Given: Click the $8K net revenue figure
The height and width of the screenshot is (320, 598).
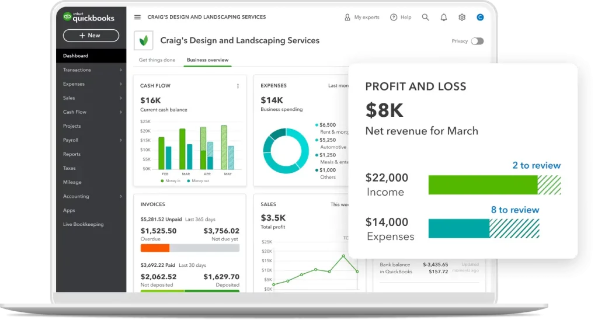Looking at the screenshot, I should [384, 110].
